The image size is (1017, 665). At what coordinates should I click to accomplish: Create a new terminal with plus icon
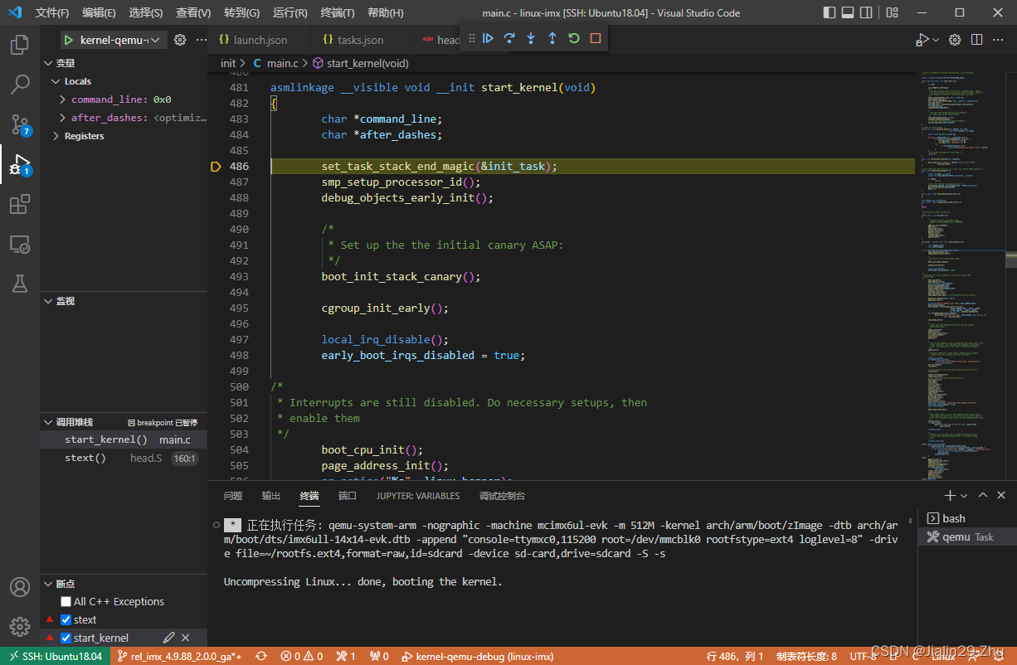point(950,496)
